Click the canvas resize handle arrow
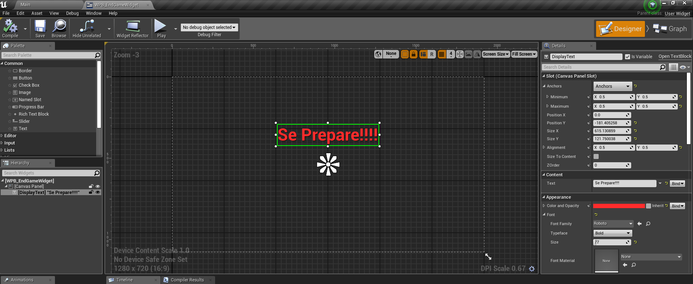The image size is (693, 284). click(x=488, y=257)
